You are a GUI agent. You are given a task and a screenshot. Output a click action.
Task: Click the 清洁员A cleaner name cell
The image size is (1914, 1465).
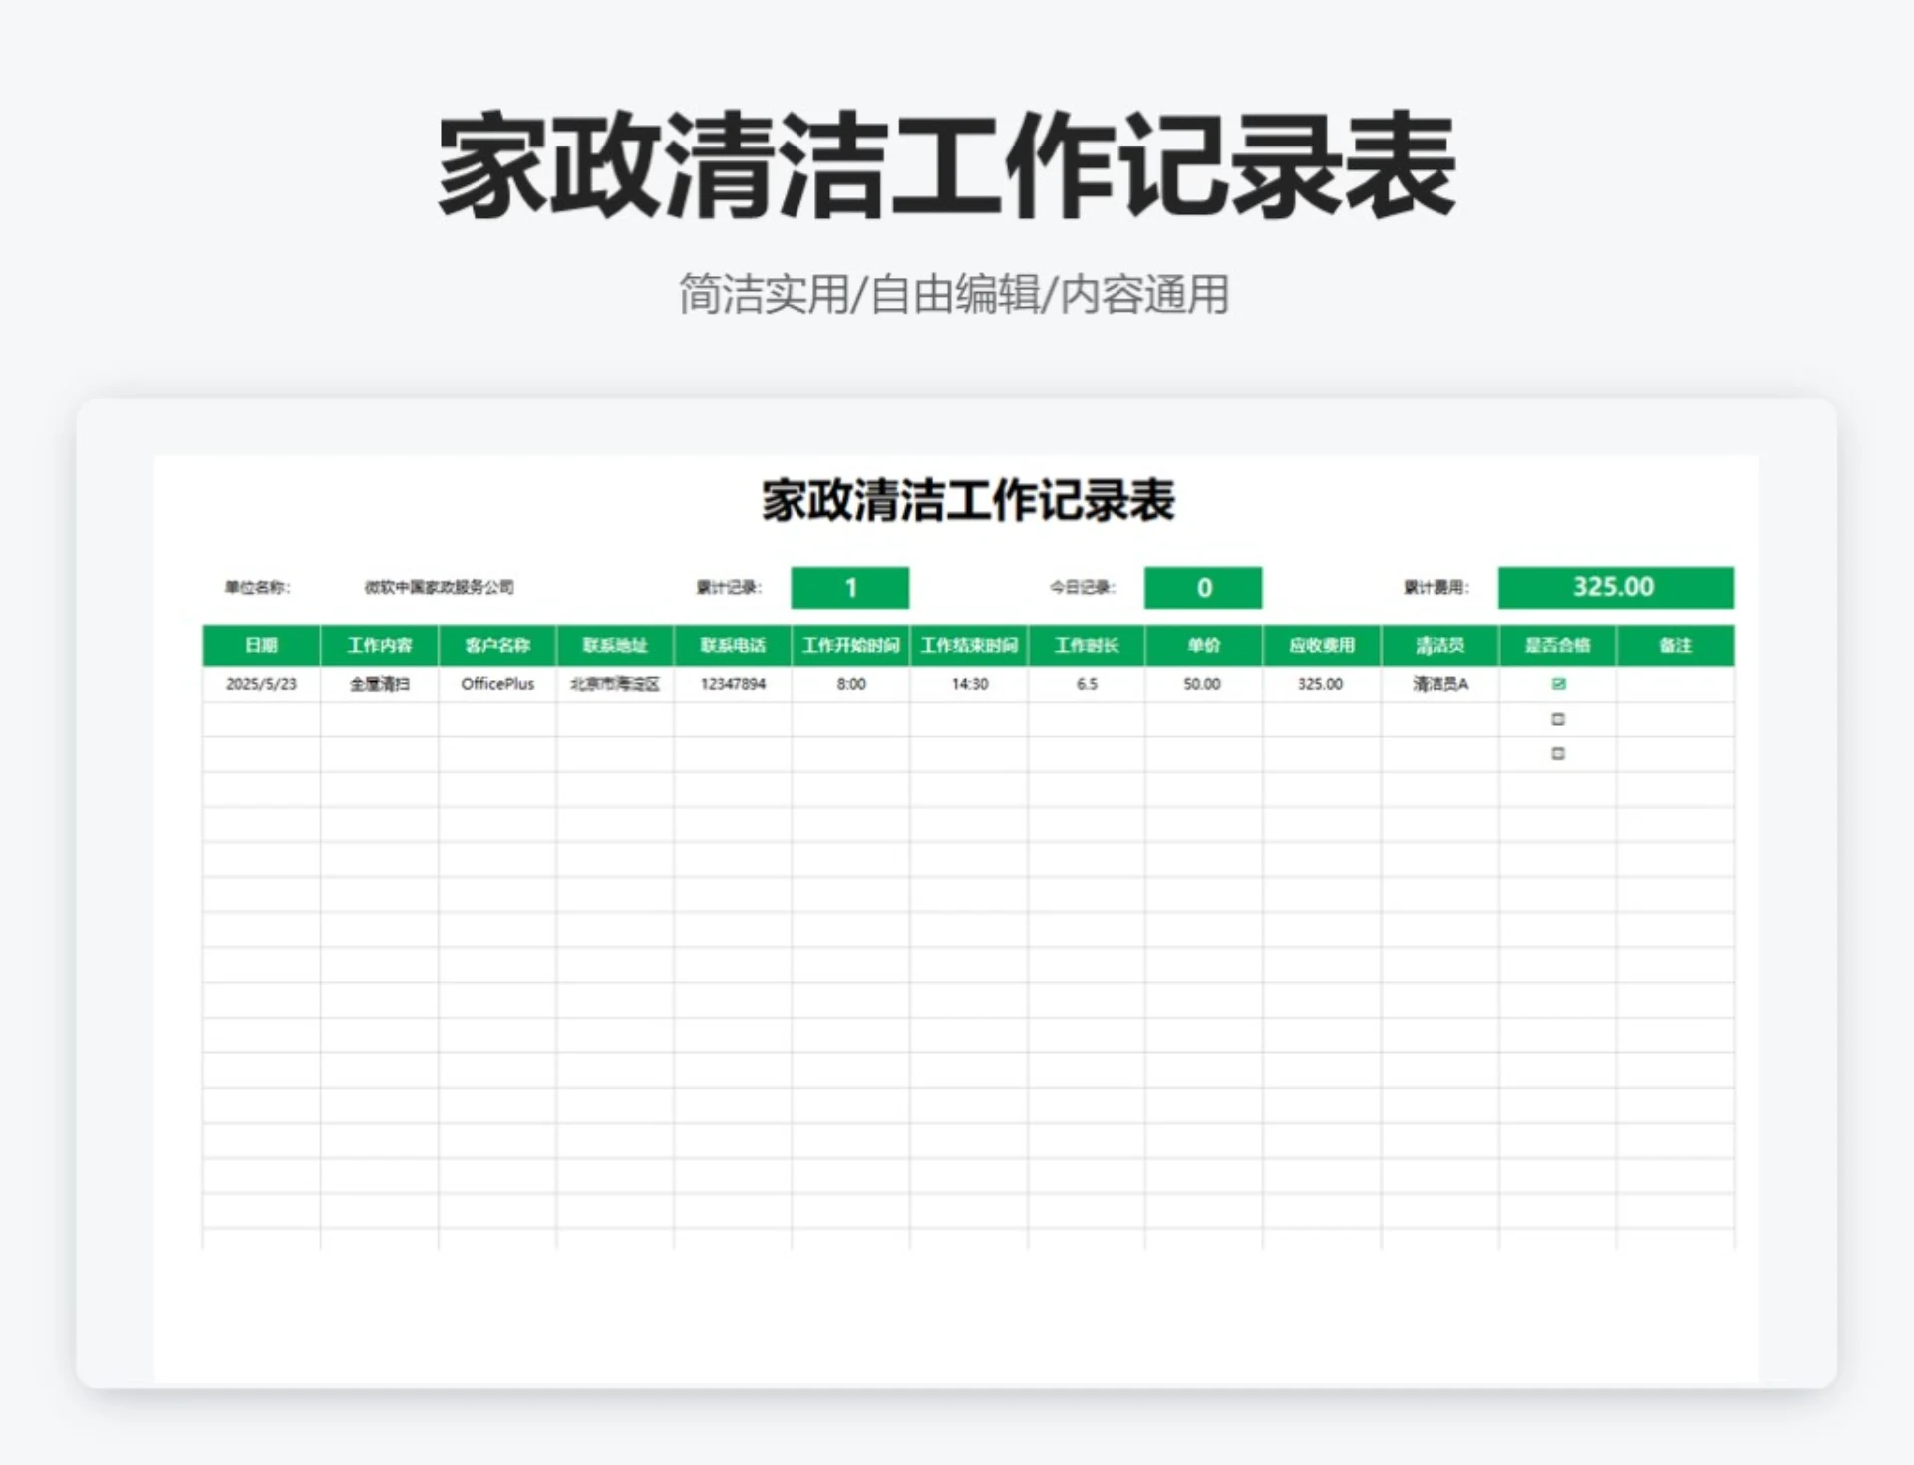pos(1439,685)
